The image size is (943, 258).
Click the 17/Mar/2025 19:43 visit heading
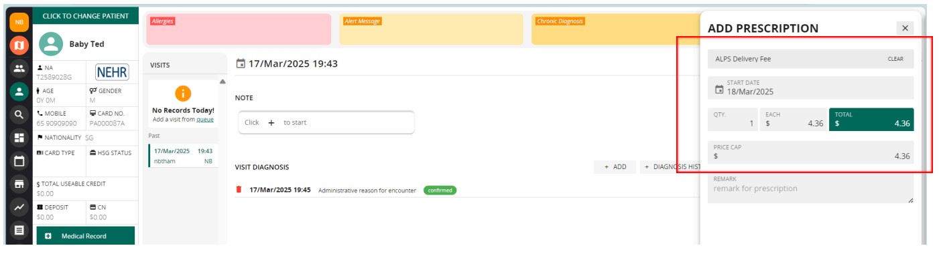point(293,63)
